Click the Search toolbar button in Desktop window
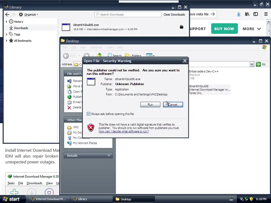Image resolution: width=271 pixels, height=203 pixels. point(114,56)
